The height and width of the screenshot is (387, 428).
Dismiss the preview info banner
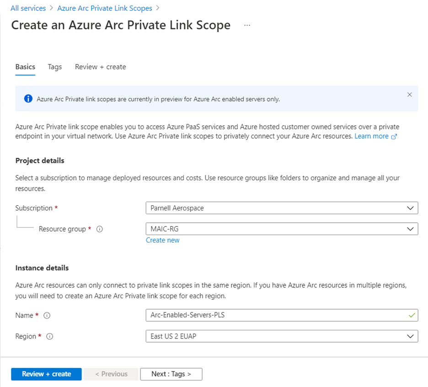click(409, 95)
